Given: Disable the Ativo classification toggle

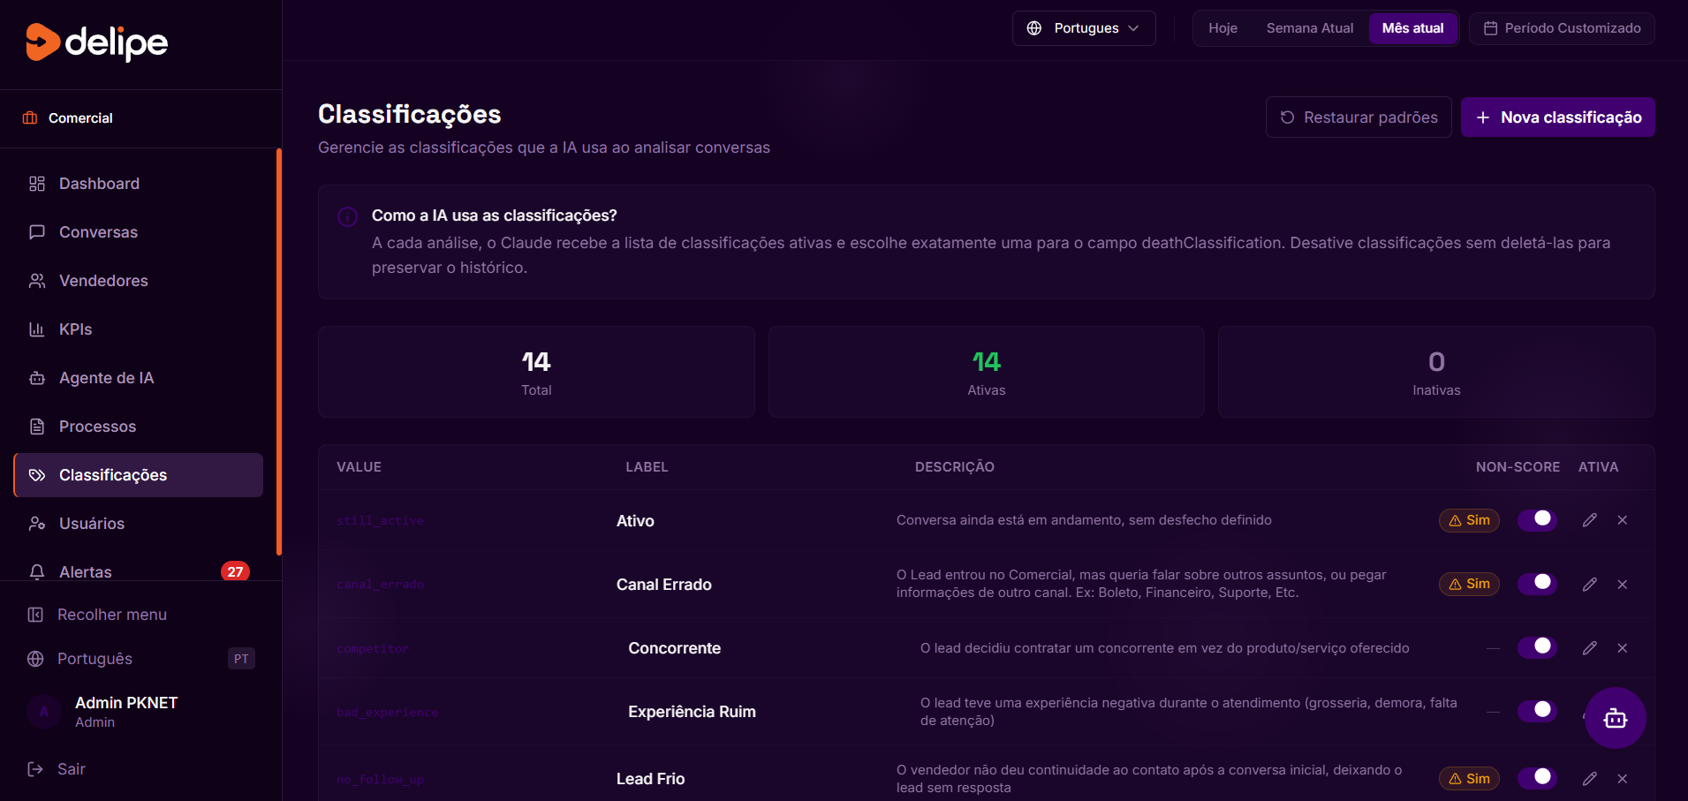Looking at the screenshot, I should 1537,519.
